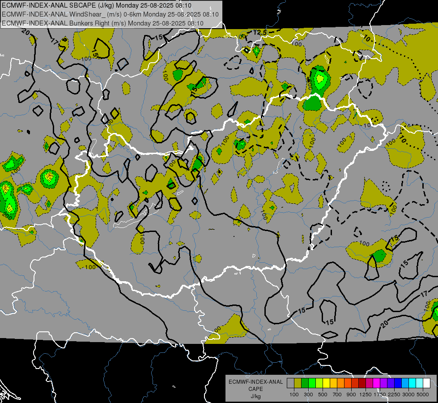Choose the bright magenta legend swatch

[377, 383]
